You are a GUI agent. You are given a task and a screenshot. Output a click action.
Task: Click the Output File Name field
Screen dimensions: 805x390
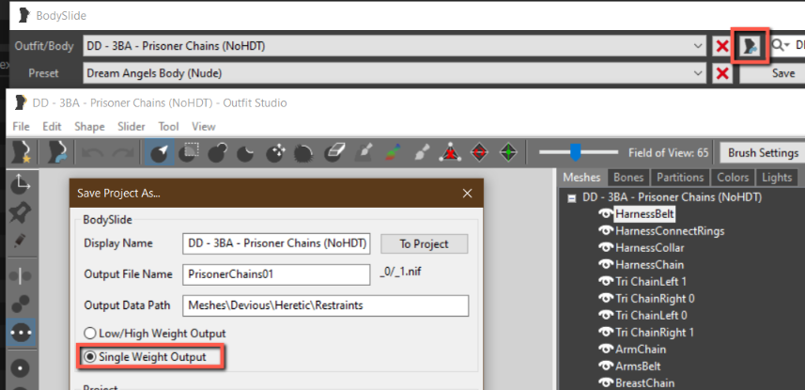click(276, 274)
